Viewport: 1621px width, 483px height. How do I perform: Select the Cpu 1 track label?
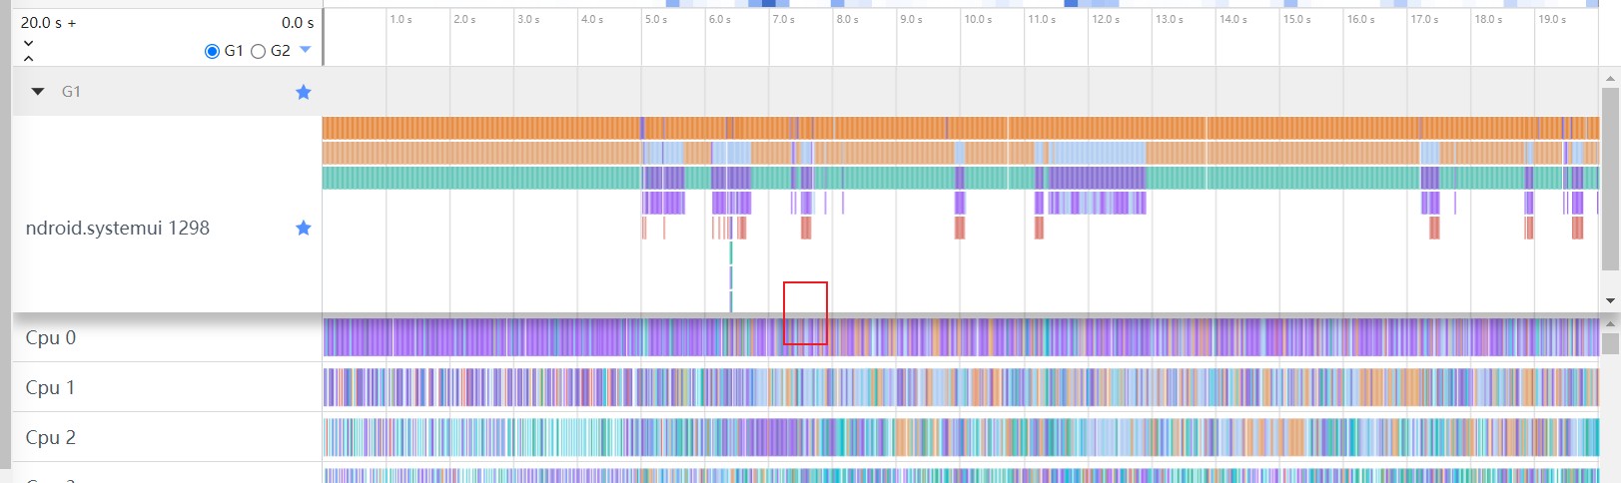click(x=51, y=387)
